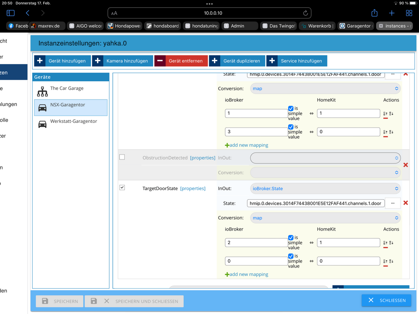The image size is (419, 314).
Task: Remove mapping row 1 ⇔ 1 red minus
Action: click(x=385, y=118)
